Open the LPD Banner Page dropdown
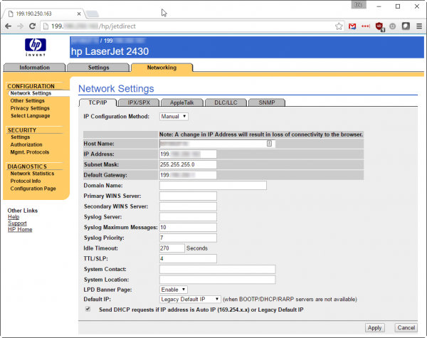 pyautogui.click(x=173, y=290)
